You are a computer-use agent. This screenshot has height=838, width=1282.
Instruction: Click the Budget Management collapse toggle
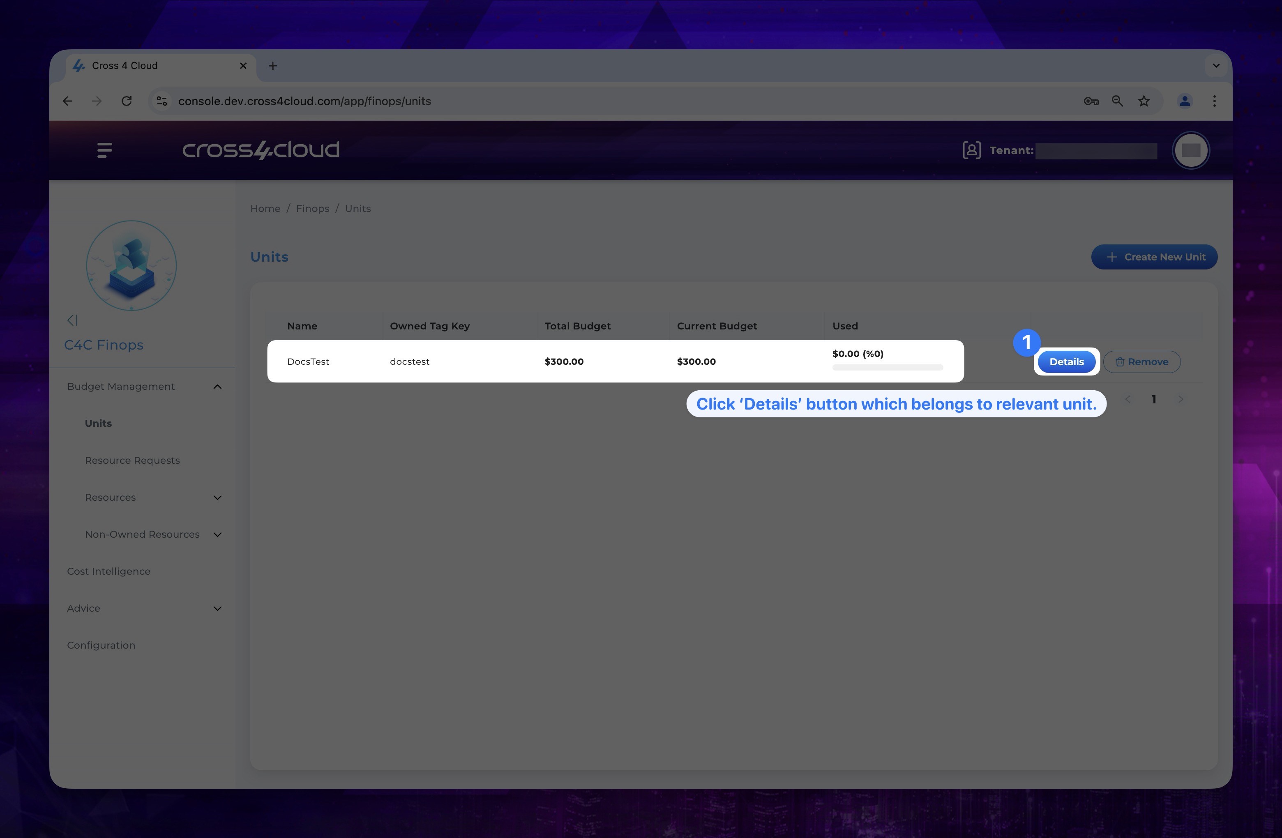[x=216, y=385]
